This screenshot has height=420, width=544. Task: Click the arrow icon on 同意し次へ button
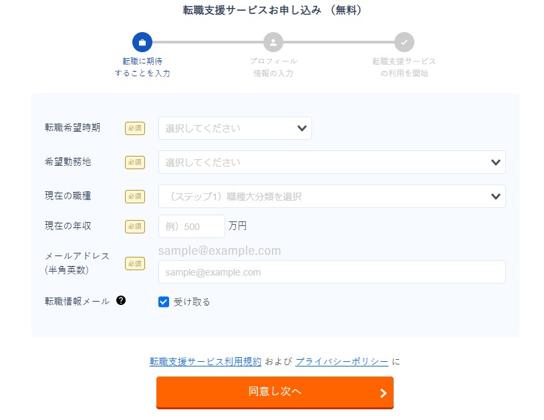click(383, 393)
